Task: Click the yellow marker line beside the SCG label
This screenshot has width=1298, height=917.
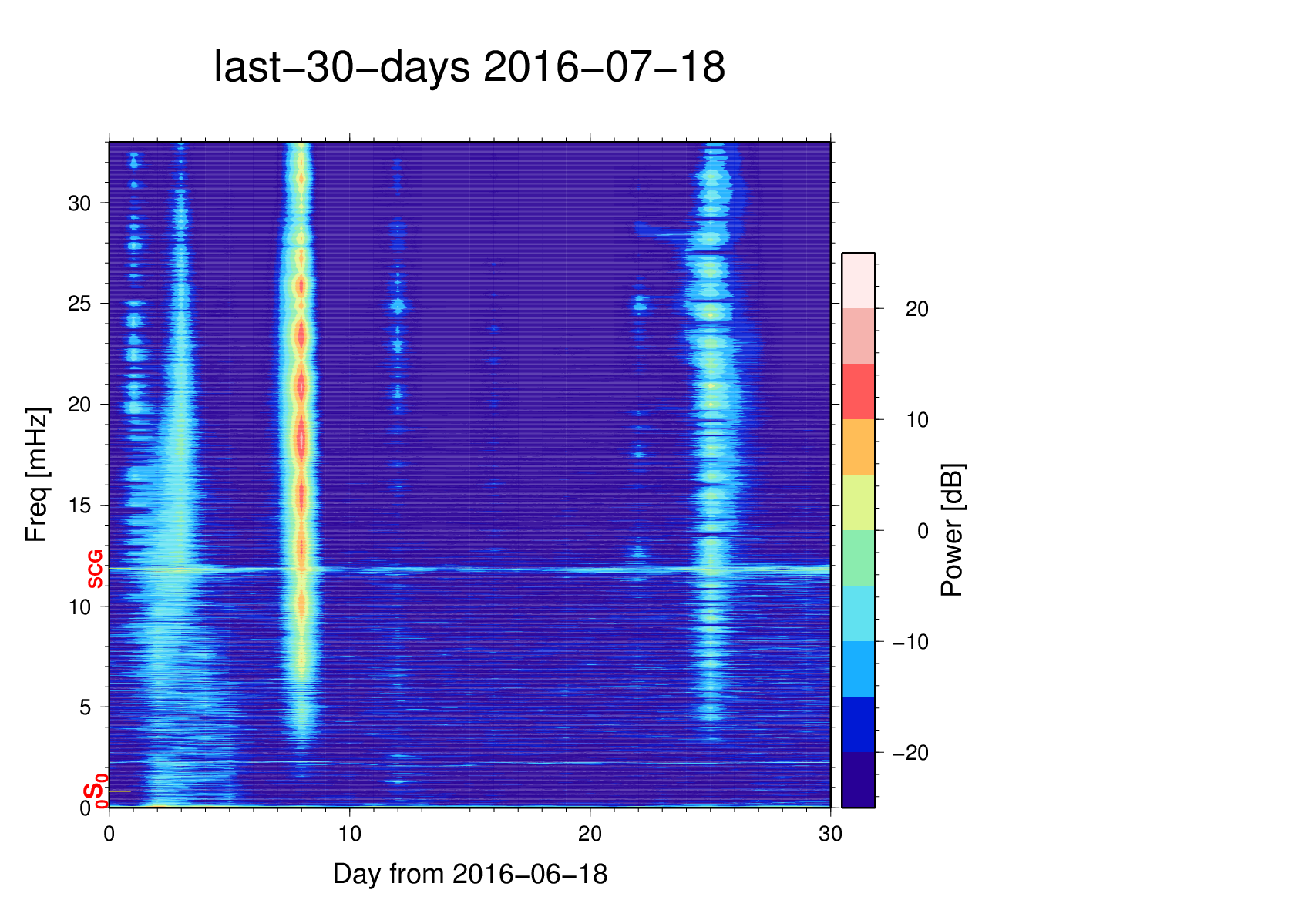Action: [x=121, y=569]
